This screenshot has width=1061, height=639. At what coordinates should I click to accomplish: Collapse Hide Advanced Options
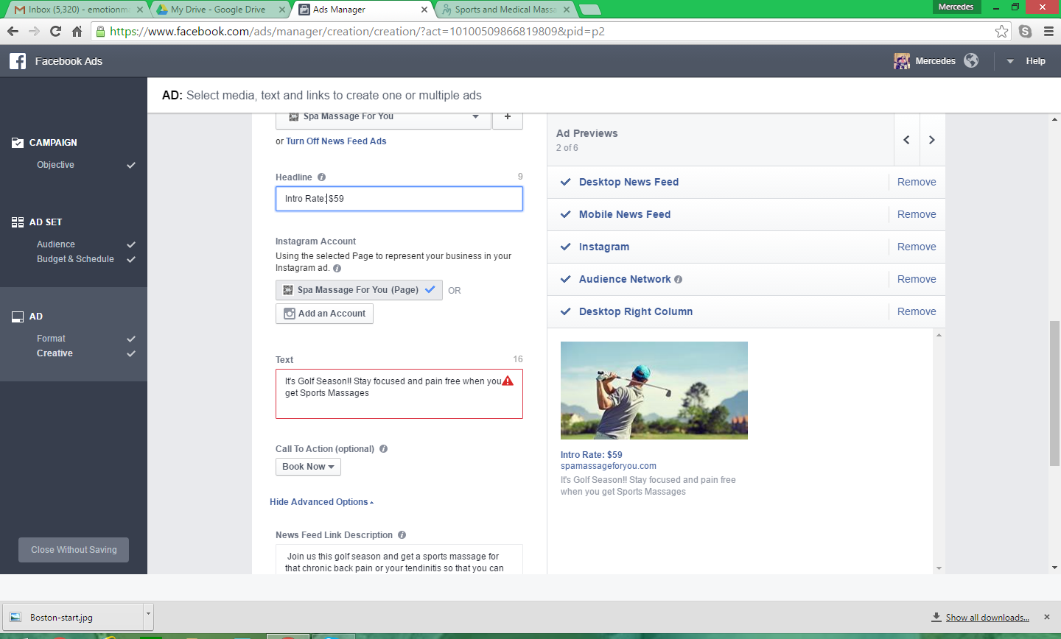(x=321, y=502)
